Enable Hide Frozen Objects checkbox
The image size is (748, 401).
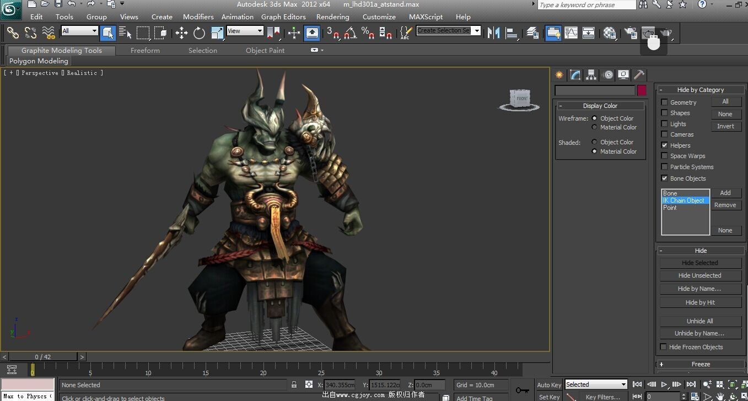664,347
